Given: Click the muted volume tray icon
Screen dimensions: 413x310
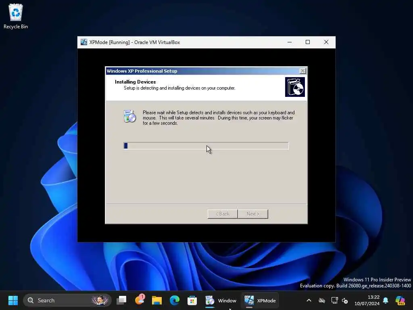Looking at the screenshot, I should click(x=345, y=300).
